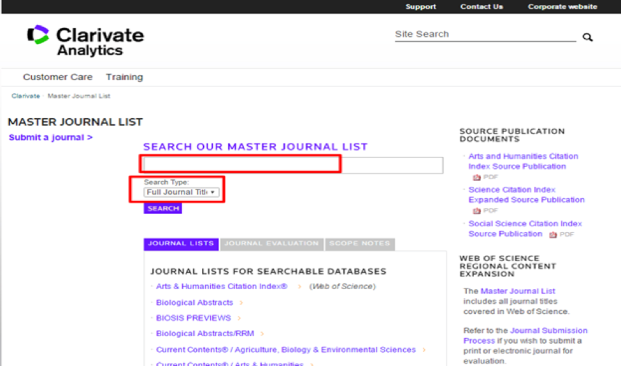Click Support in the top bar

(420, 7)
